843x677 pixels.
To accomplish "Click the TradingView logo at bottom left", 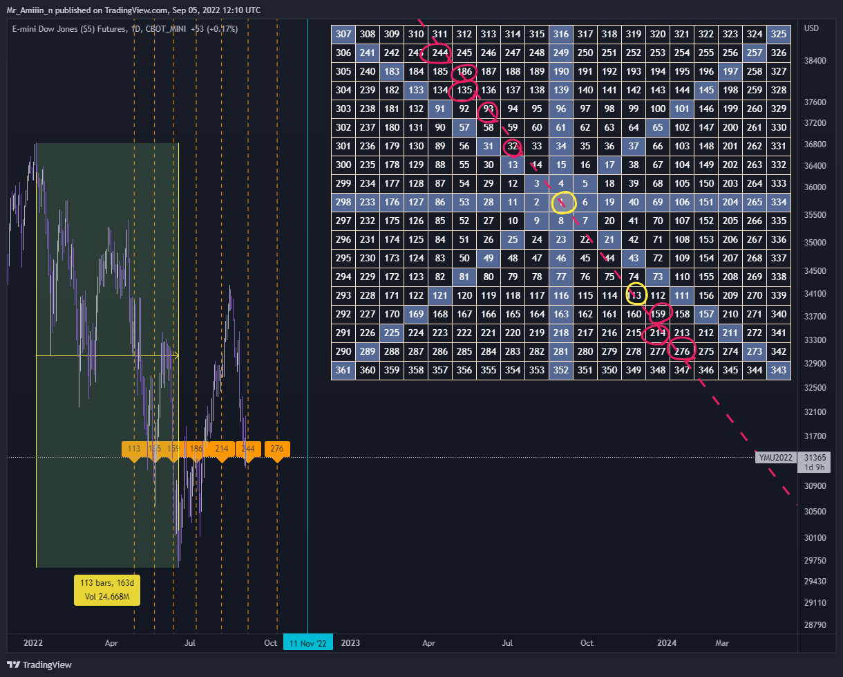I will pos(39,665).
